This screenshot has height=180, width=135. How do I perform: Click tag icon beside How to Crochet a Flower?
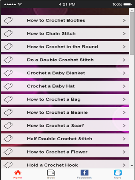[x=8, y=152]
